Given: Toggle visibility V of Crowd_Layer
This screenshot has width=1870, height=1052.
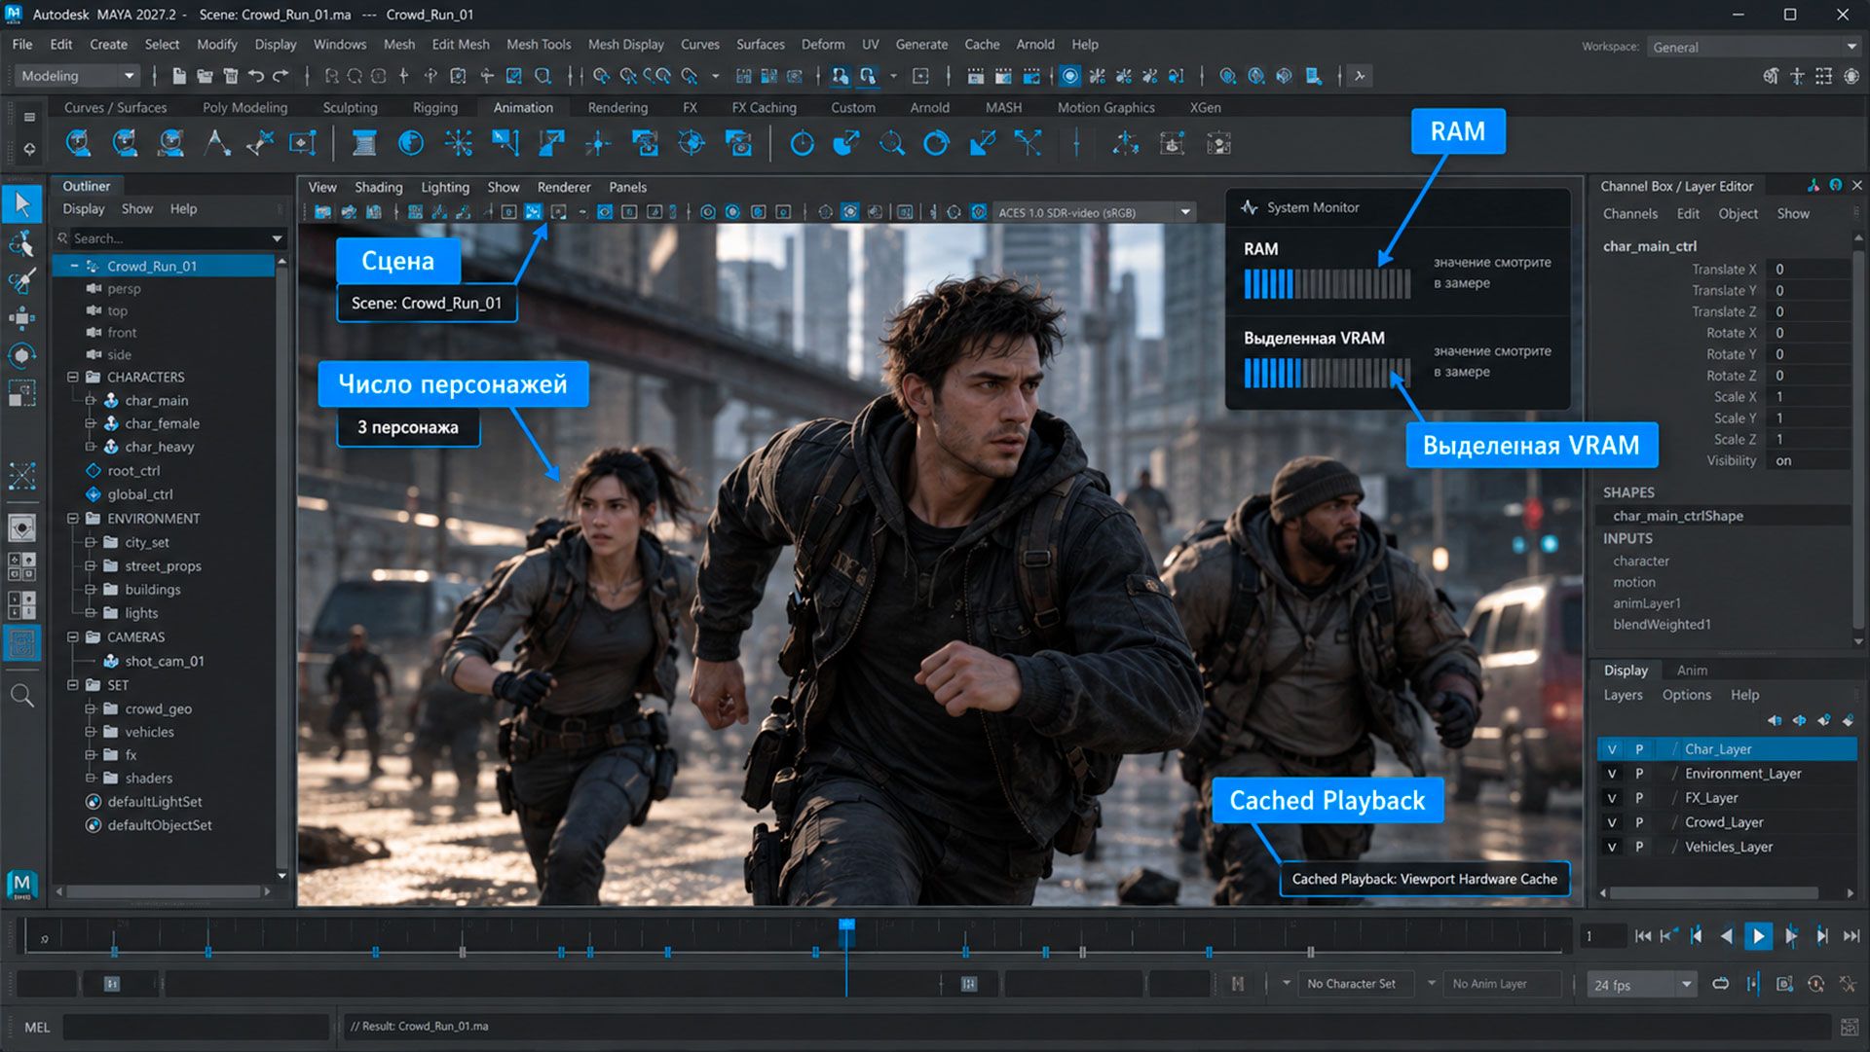Looking at the screenshot, I should pyautogui.click(x=1612, y=822).
